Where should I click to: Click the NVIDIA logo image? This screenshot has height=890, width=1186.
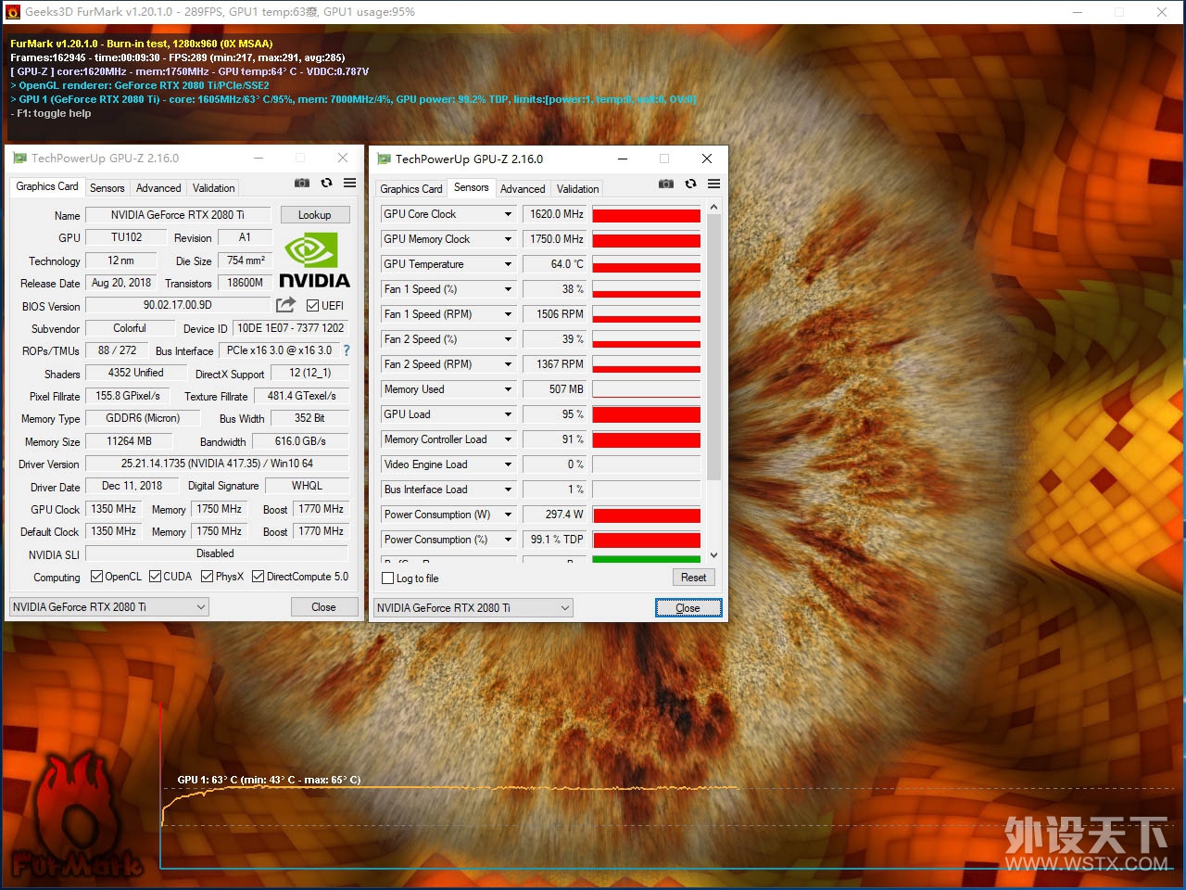coord(314,261)
